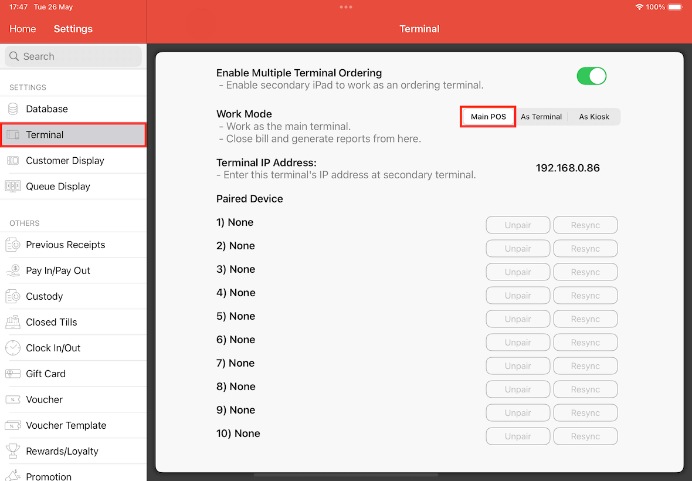Resync paired device 4
The image size is (692, 481).
[x=585, y=295]
